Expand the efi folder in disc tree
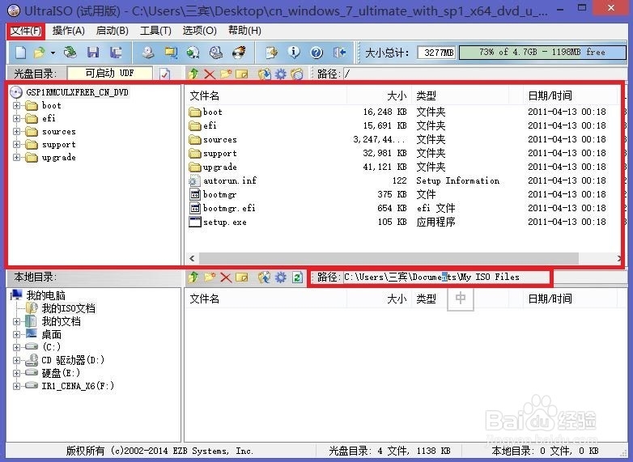This screenshot has width=633, height=462. [16, 119]
